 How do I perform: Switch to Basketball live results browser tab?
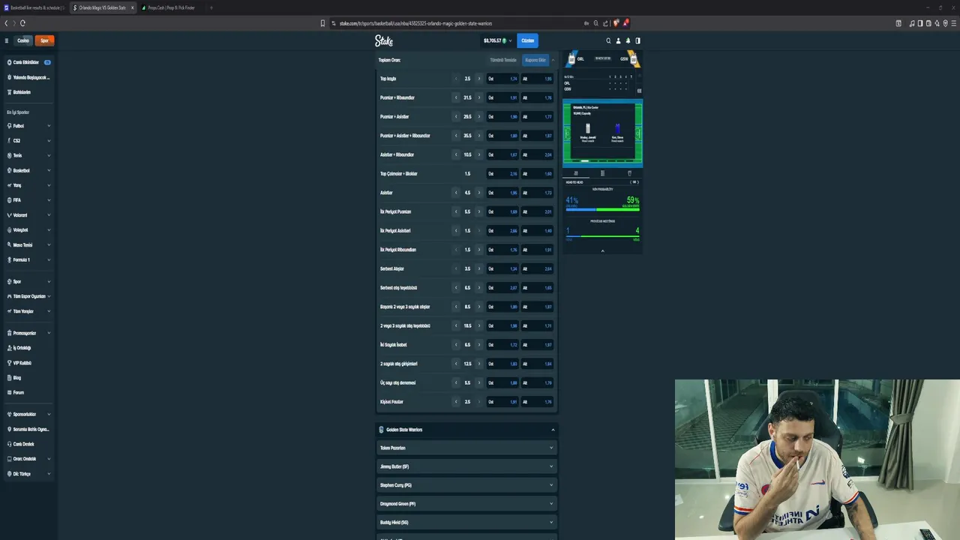click(34, 7)
